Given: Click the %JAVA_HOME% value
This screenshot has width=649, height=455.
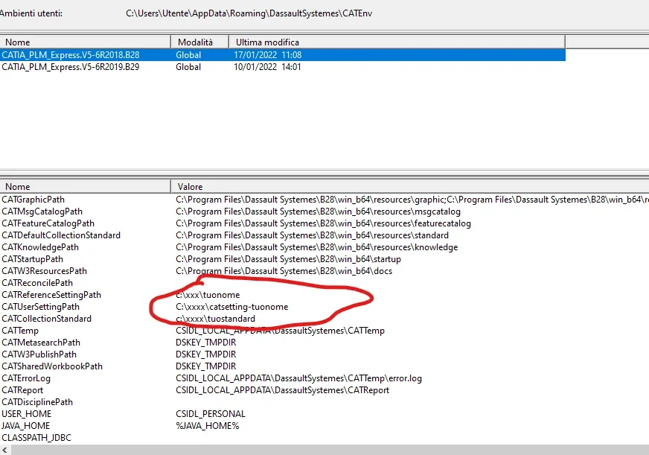Looking at the screenshot, I should [208, 426].
